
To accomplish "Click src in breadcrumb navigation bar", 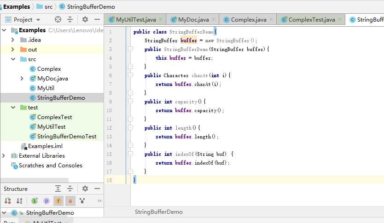I will point(45,6).
